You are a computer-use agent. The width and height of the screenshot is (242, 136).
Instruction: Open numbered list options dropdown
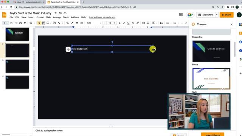(x=178, y=23)
